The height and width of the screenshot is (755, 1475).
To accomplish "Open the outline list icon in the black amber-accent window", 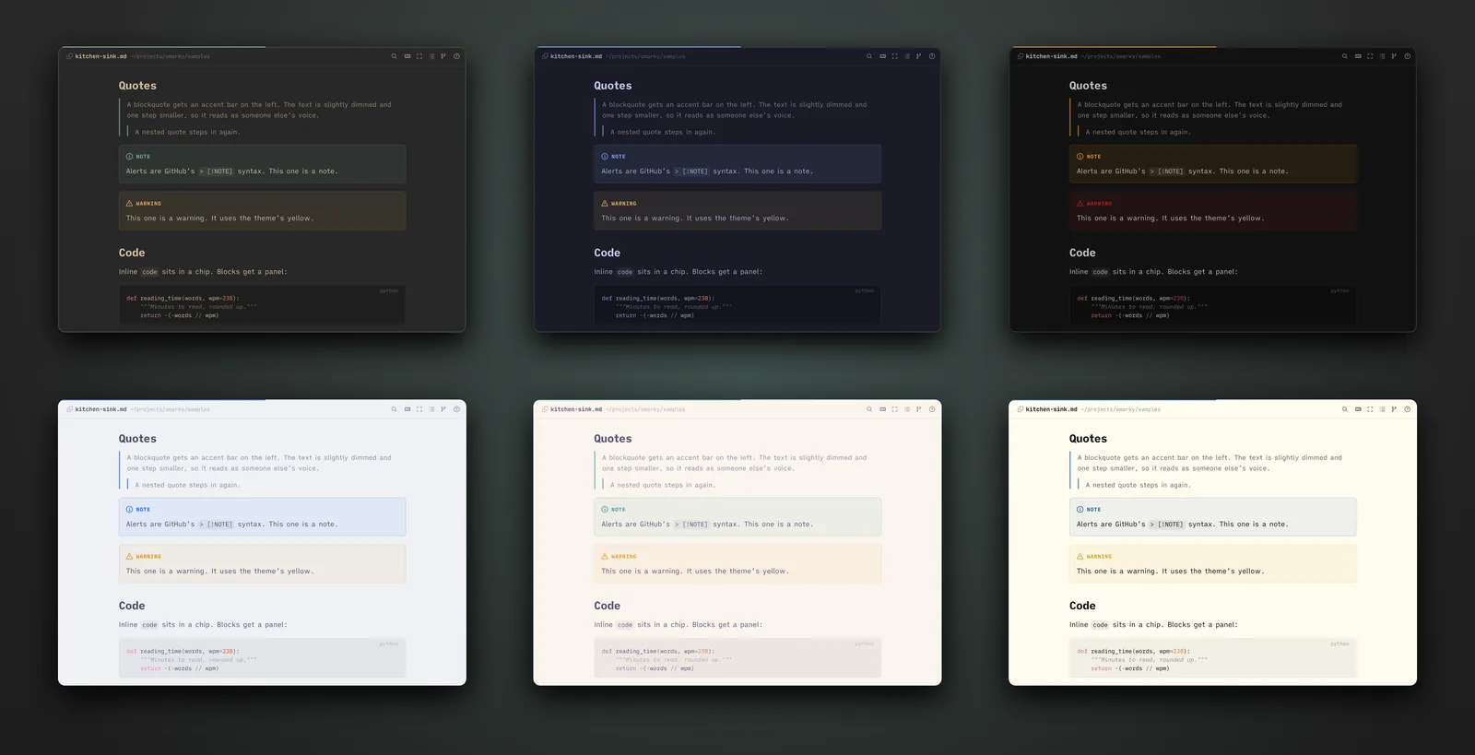I will 1382,56.
